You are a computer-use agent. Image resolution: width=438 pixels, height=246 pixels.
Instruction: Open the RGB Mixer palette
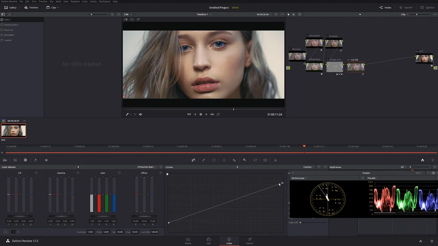pos(36,160)
